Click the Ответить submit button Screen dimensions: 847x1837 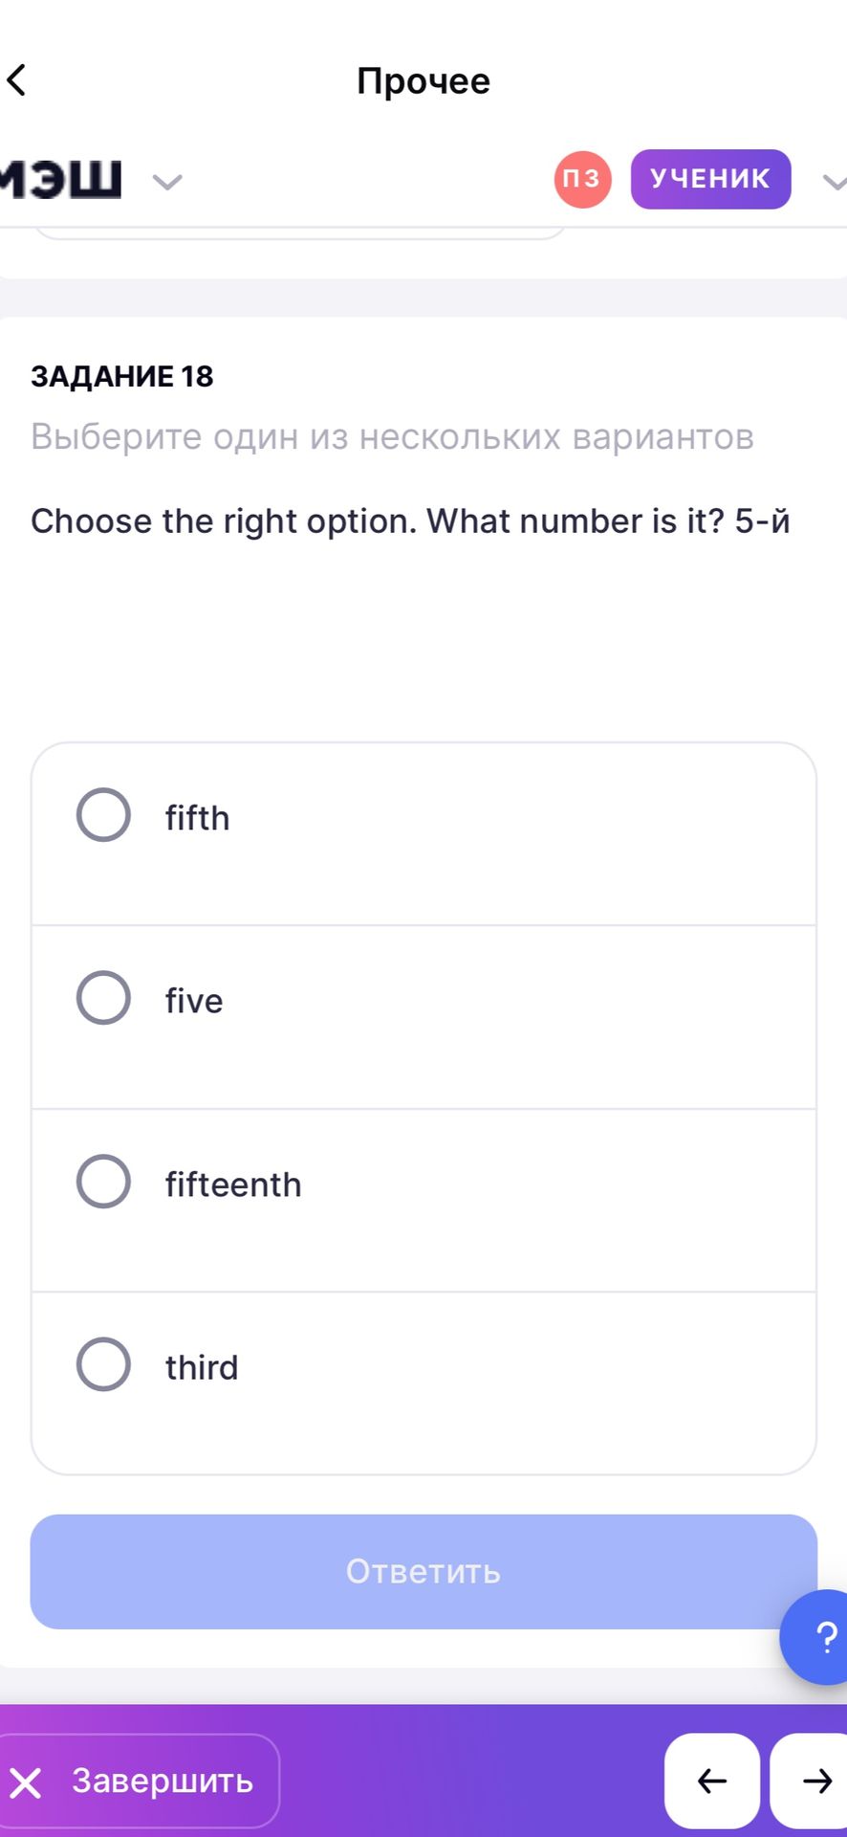pos(423,1571)
